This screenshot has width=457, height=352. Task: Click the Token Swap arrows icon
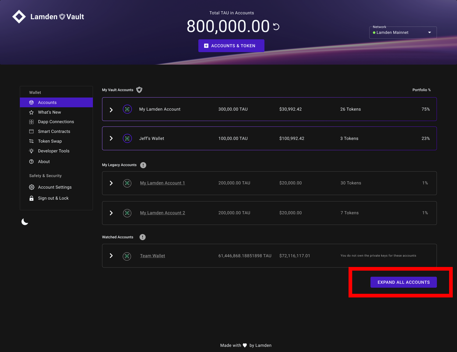click(x=31, y=141)
